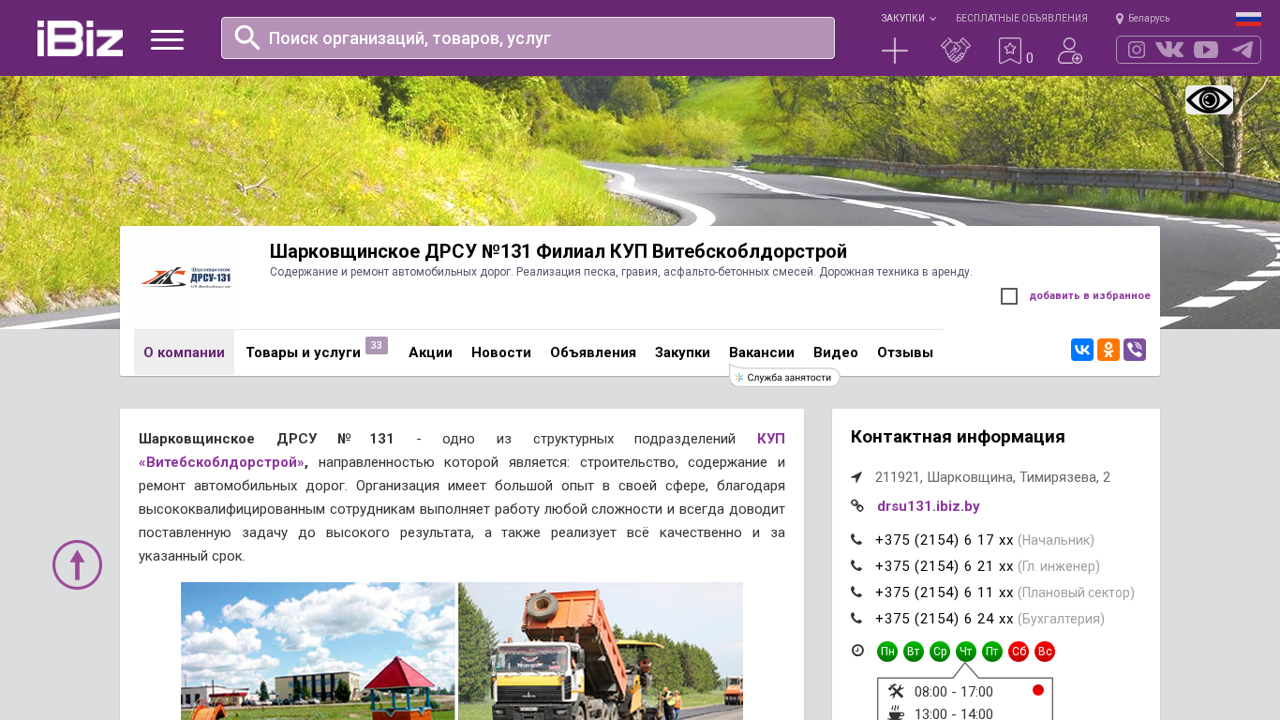Open the VK icon in header

[x=1169, y=50]
